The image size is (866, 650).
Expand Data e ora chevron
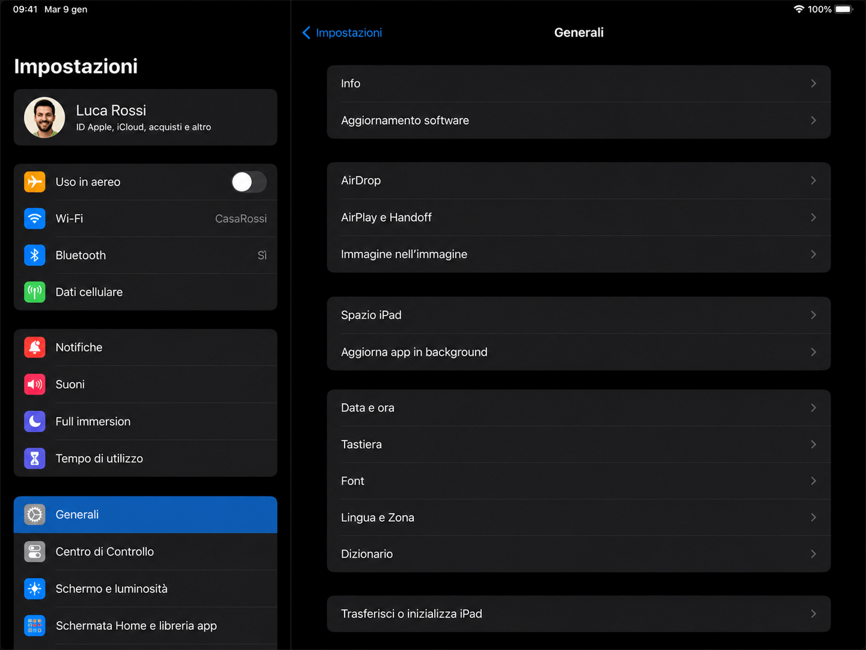[813, 408]
